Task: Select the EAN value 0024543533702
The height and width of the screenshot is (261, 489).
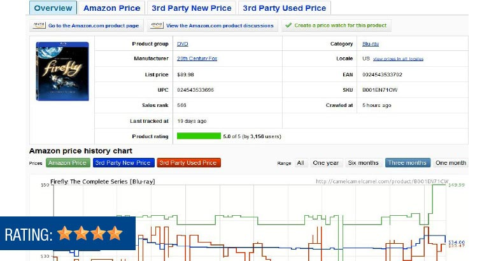Action: tap(382, 75)
